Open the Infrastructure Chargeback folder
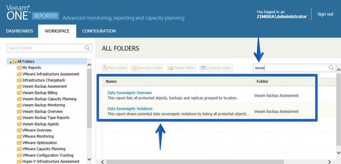This screenshot has width=341, height=164. [x=44, y=80]
